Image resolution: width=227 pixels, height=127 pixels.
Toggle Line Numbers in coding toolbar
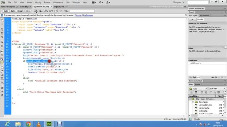[x=2, y=52]
